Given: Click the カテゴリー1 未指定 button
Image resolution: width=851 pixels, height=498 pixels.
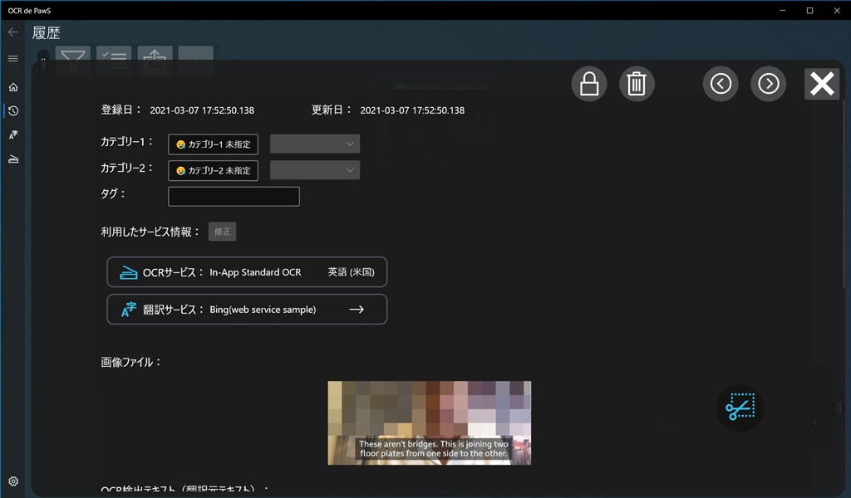Looking at the screenshot, I should [213, 144].
